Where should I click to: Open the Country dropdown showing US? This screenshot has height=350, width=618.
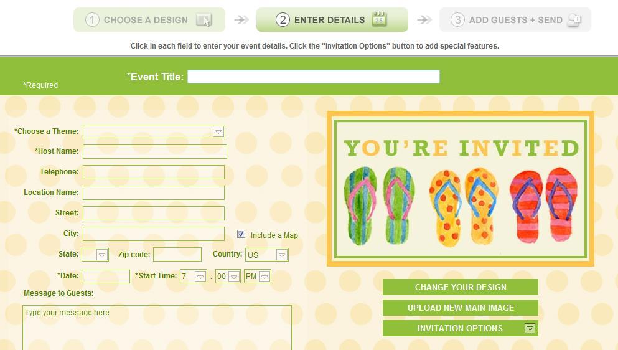click(267, 255)
